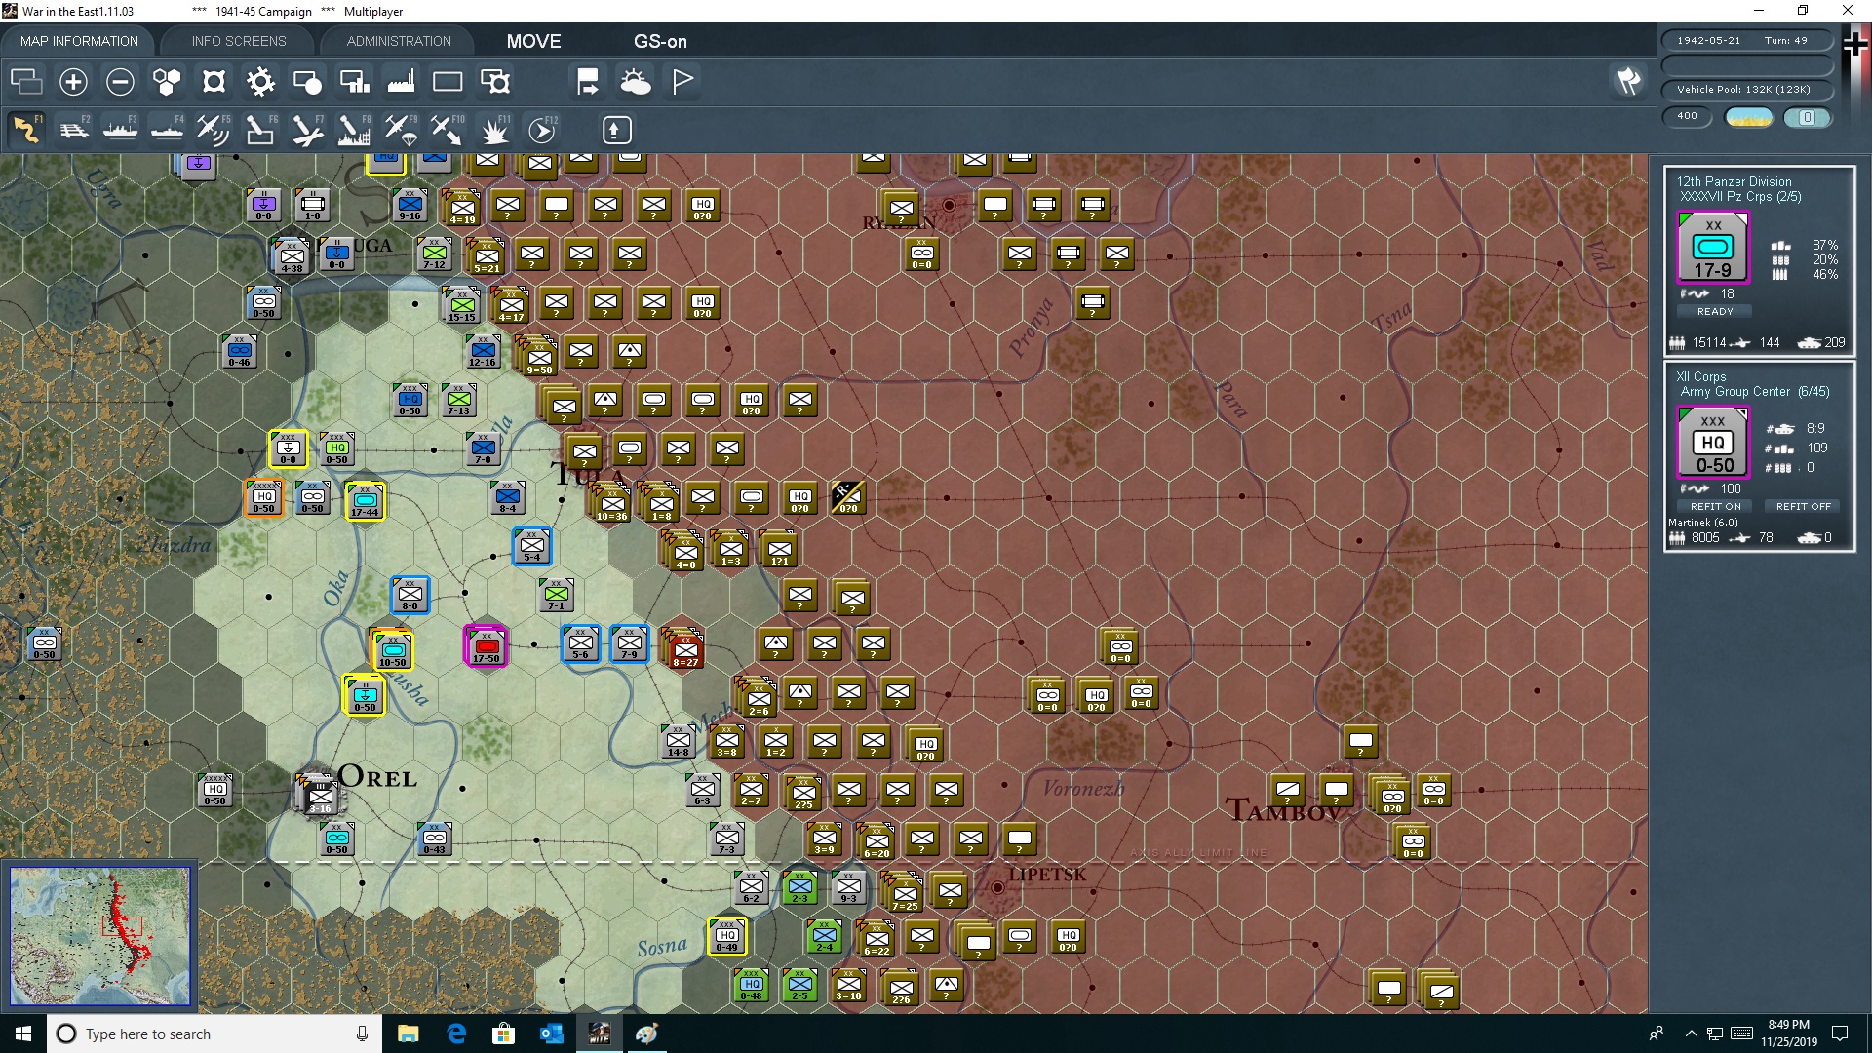This screenshot has width=1872, height=1053.
Task: Open the MAP INFORMATION tab
Action: [79, 41]
